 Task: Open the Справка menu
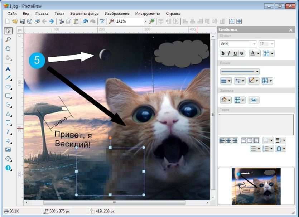point(173,14)
